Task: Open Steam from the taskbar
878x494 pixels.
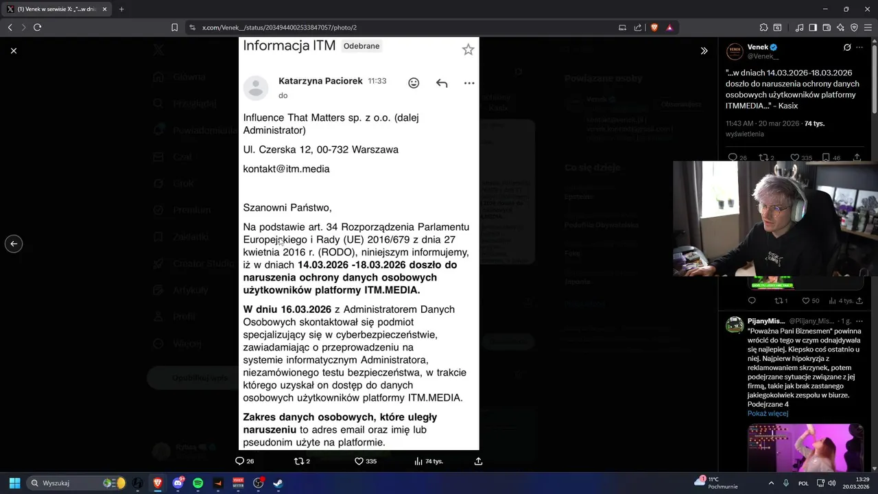Action: [278, 483]
